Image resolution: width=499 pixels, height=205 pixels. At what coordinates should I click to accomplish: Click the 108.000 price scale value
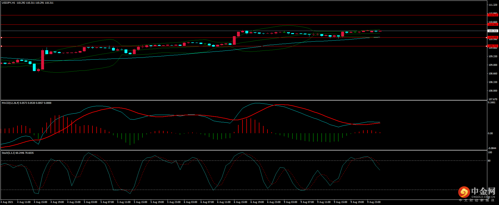click(493, 91)
